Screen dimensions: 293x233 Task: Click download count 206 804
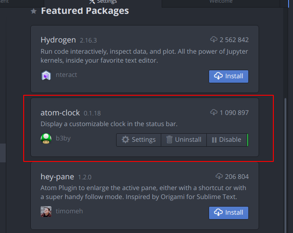pyautogui.click(x=237, y=177)
